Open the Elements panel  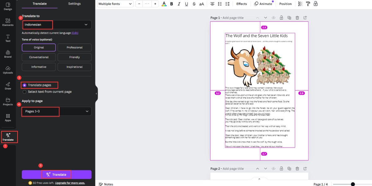pos(8,22)
